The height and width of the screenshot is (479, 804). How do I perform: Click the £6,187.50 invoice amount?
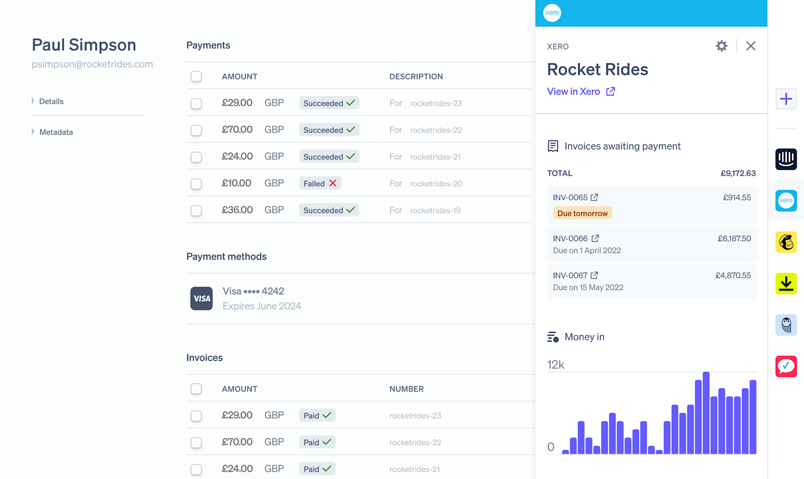click(734, 238)
